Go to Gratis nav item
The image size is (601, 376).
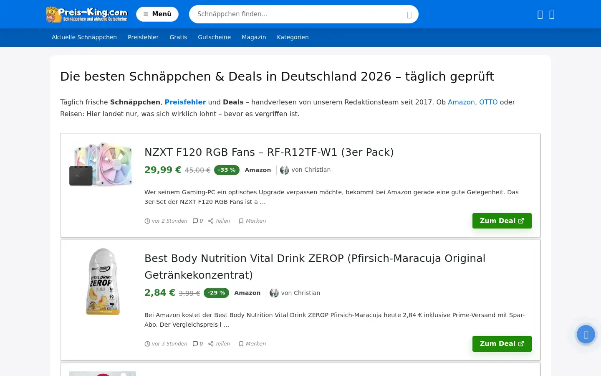click(178, 37)
